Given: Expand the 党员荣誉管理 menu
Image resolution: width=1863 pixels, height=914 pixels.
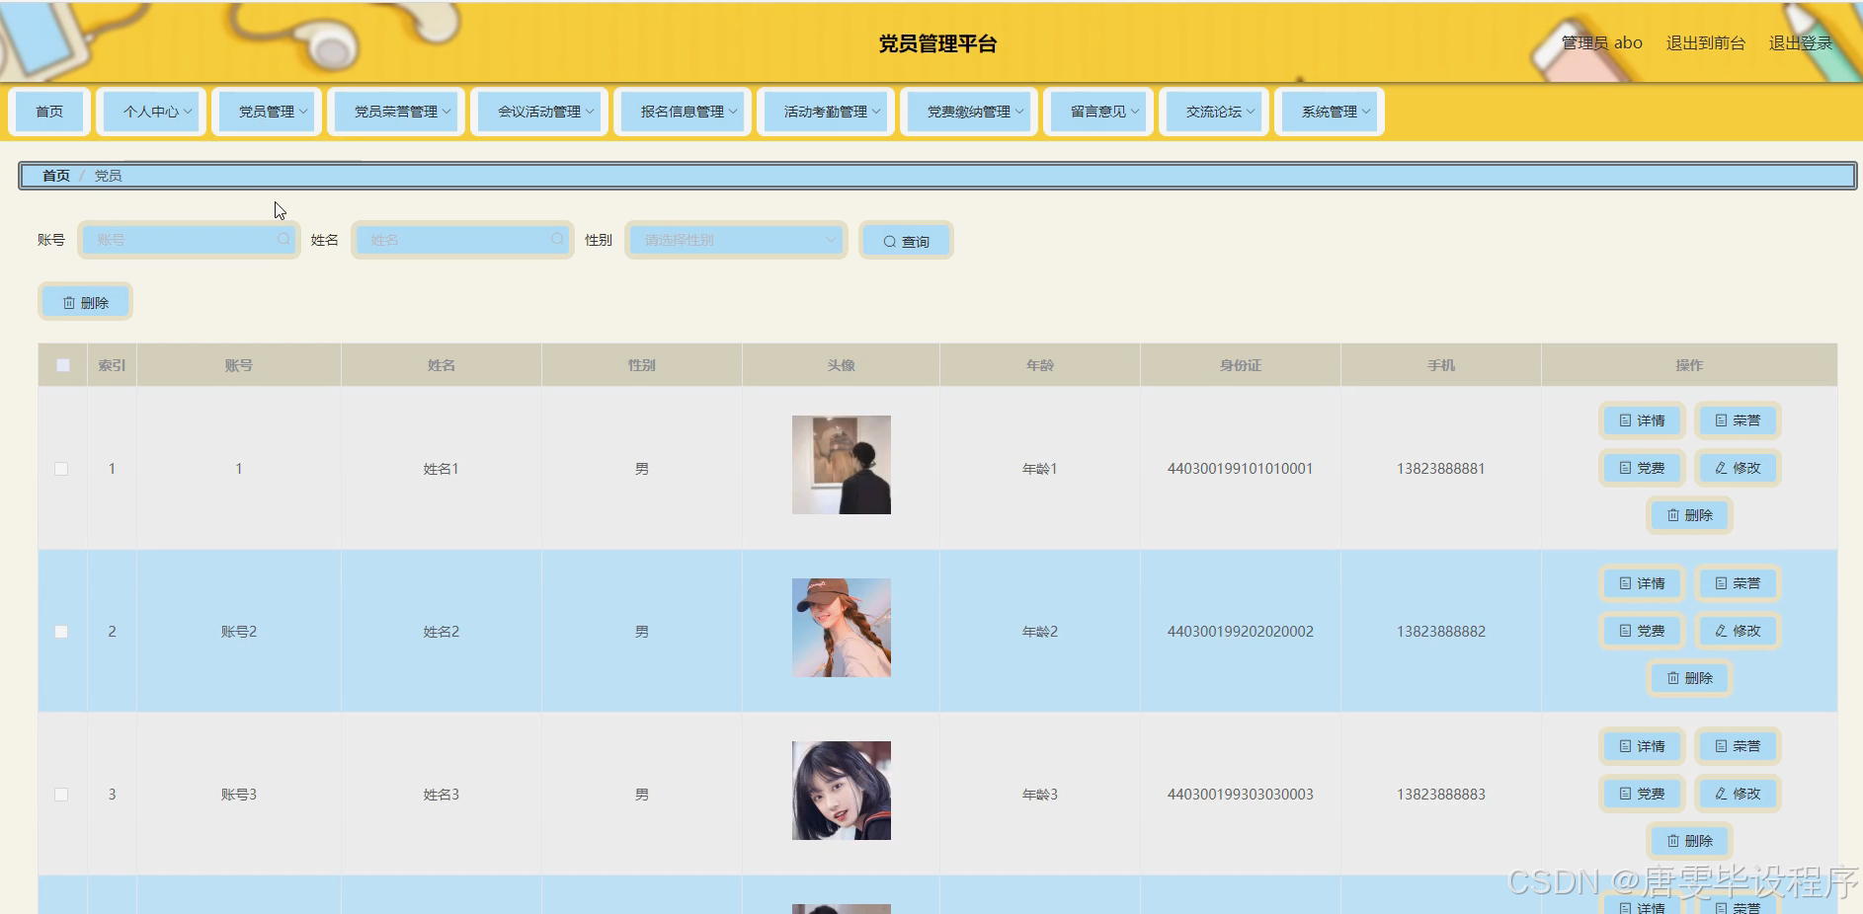Looking at the screenshot, I should coord(396,112).
